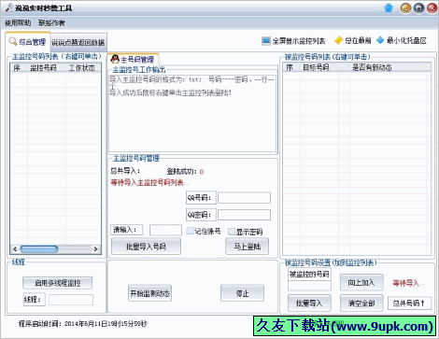Minimize the window with orange button
The width and height of the screenshot is (439, 339).
pos(405,8)
